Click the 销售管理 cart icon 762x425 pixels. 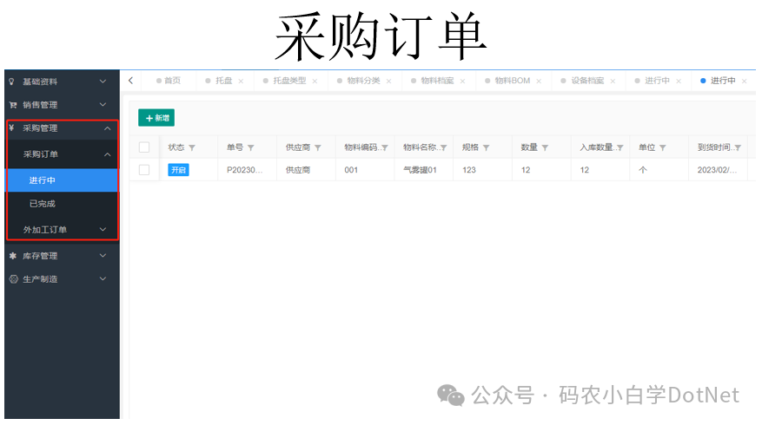(13, 105)
